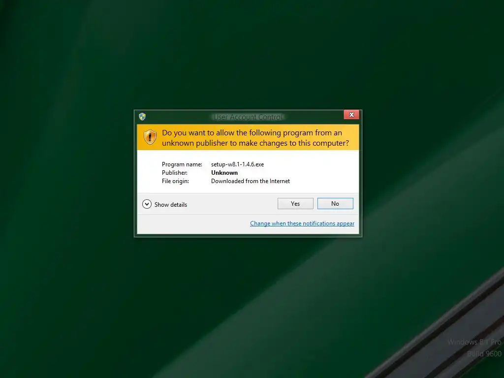Click the yellow warning shield icon
504x378 pixels.
[x=150, y=137]
